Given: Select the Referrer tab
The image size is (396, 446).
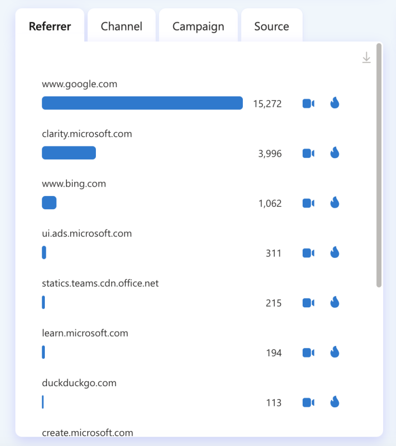Looking at the screenshot, I should coord(50,26).
